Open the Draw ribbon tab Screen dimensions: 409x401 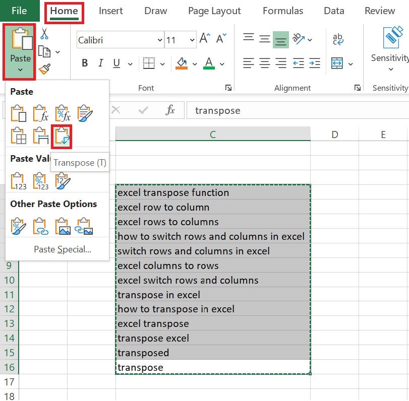click(155, 11)
